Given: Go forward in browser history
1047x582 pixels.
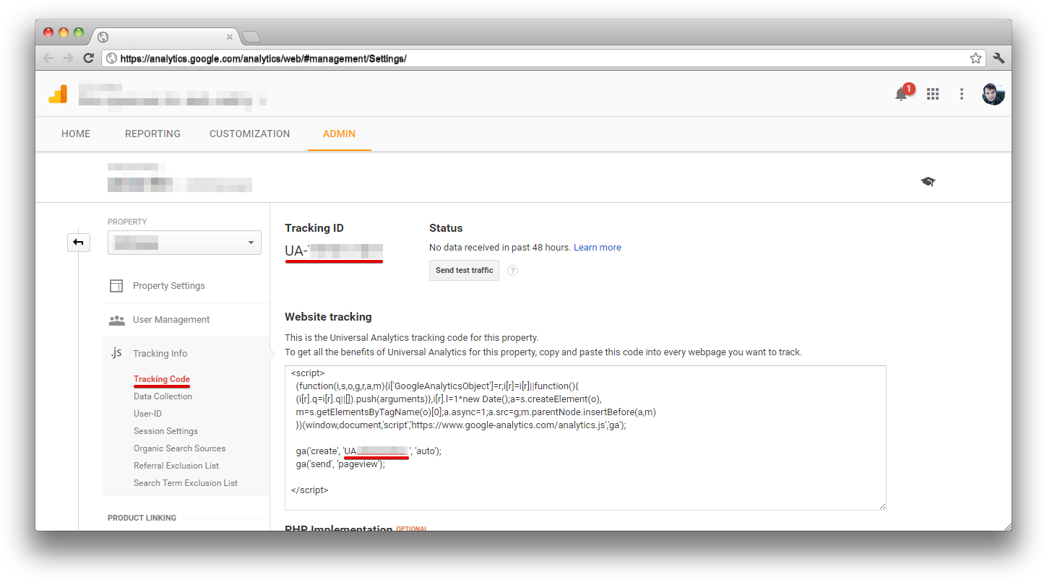Looking at the screenshot, I should click(68, 58).
